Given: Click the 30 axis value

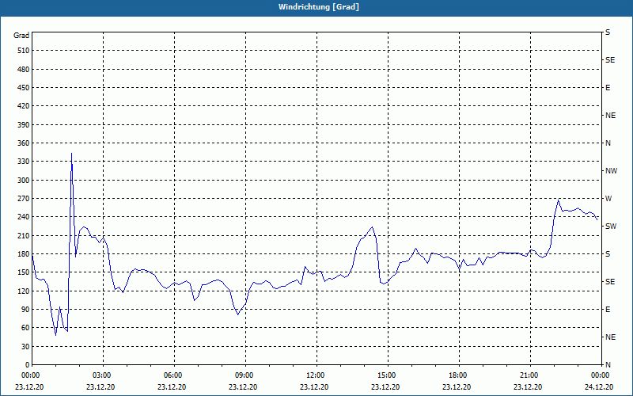Looking at the screenshot, I should (x=25, y=346).
